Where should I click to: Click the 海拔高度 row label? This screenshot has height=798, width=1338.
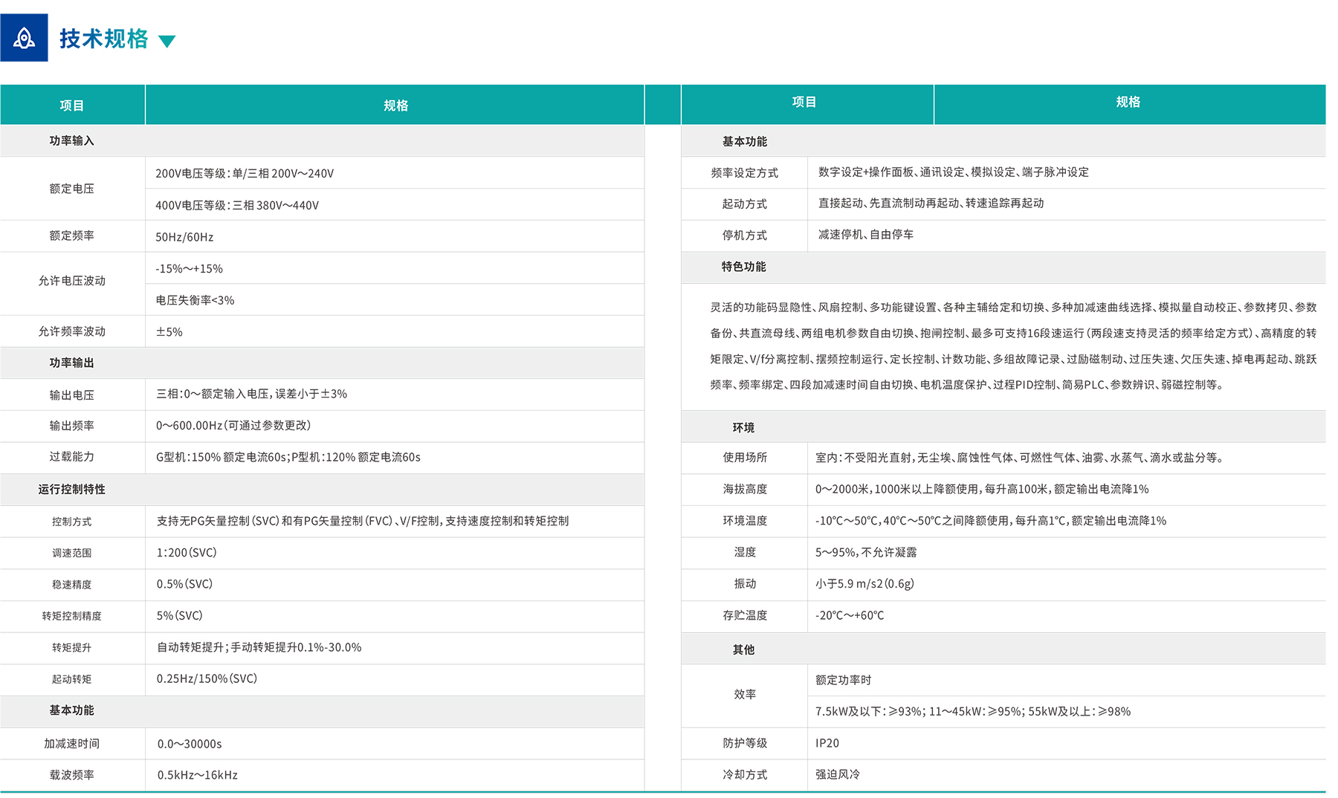pyautogui.click(x=744, y=489)
